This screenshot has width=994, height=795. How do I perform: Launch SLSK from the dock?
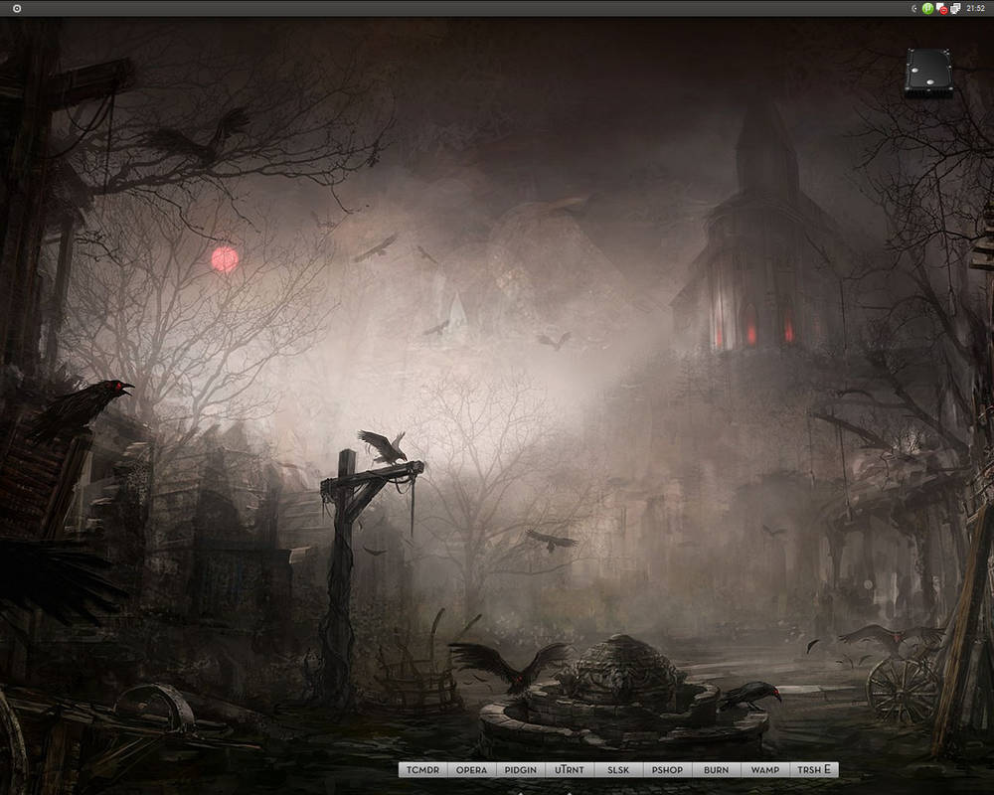pos(618,769)
